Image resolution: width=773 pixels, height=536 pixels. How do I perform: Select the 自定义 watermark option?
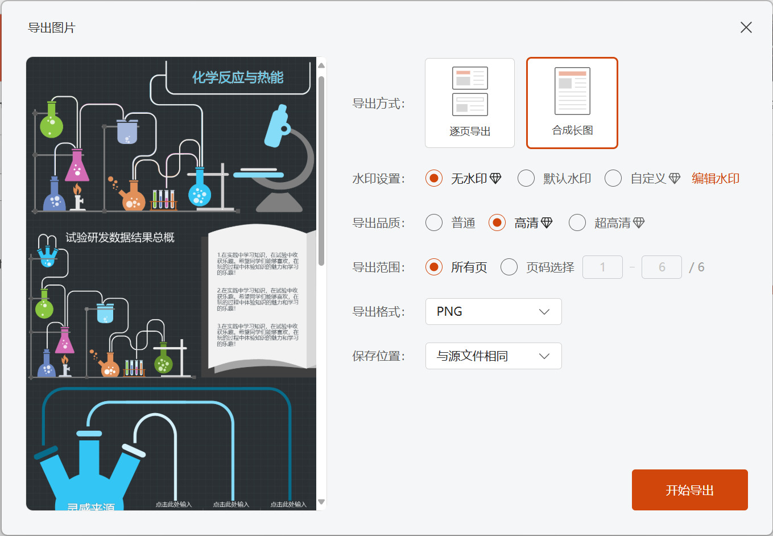click(x=613, y=178)
